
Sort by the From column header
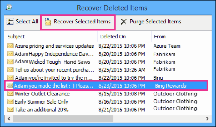pyautogui.click(x=160, y=37)
